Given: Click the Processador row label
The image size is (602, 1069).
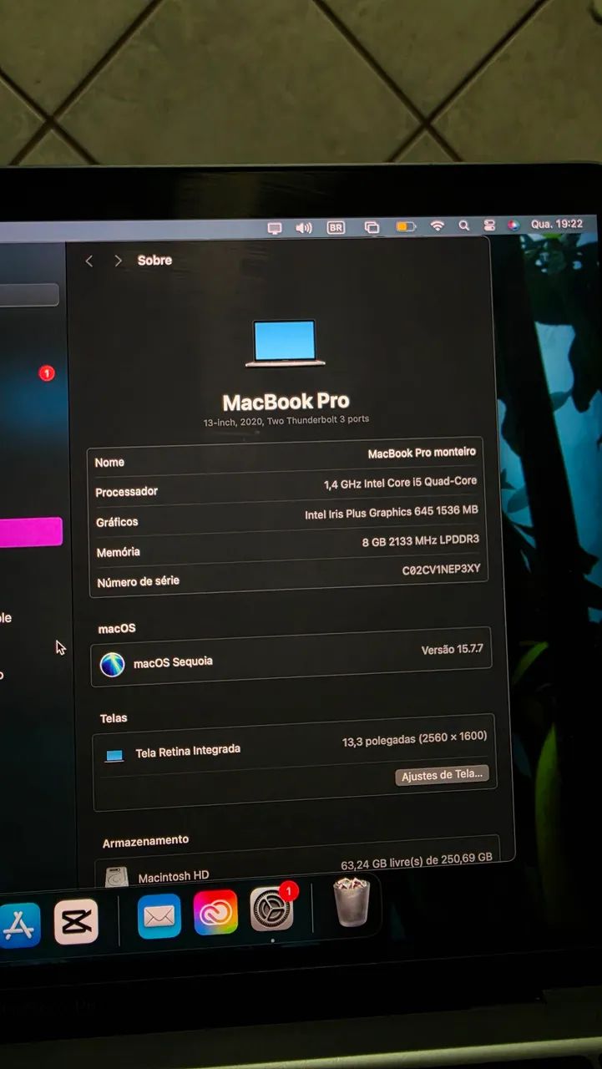Looking at the screenshot, I should click(126, 492).
